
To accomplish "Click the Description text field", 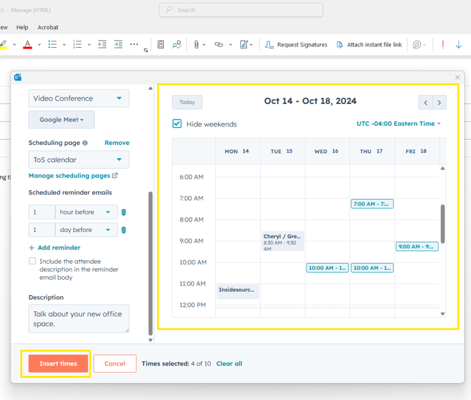I will [79, 318].
